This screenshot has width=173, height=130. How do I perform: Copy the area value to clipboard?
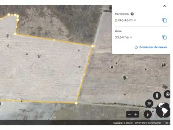tap(164, 37)
